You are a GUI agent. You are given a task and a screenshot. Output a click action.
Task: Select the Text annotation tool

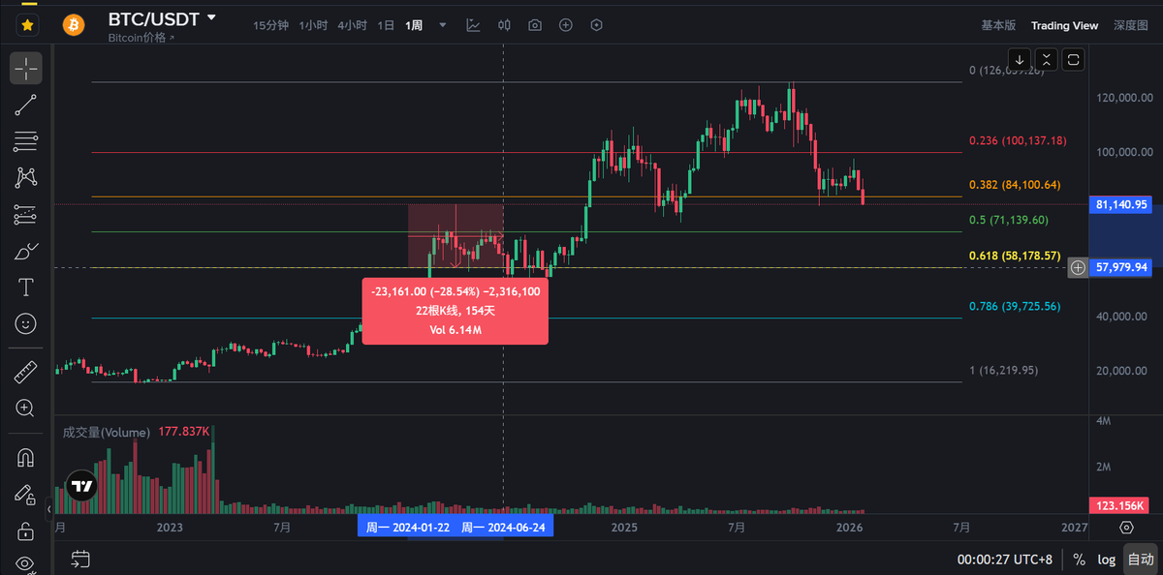[26, 287]
